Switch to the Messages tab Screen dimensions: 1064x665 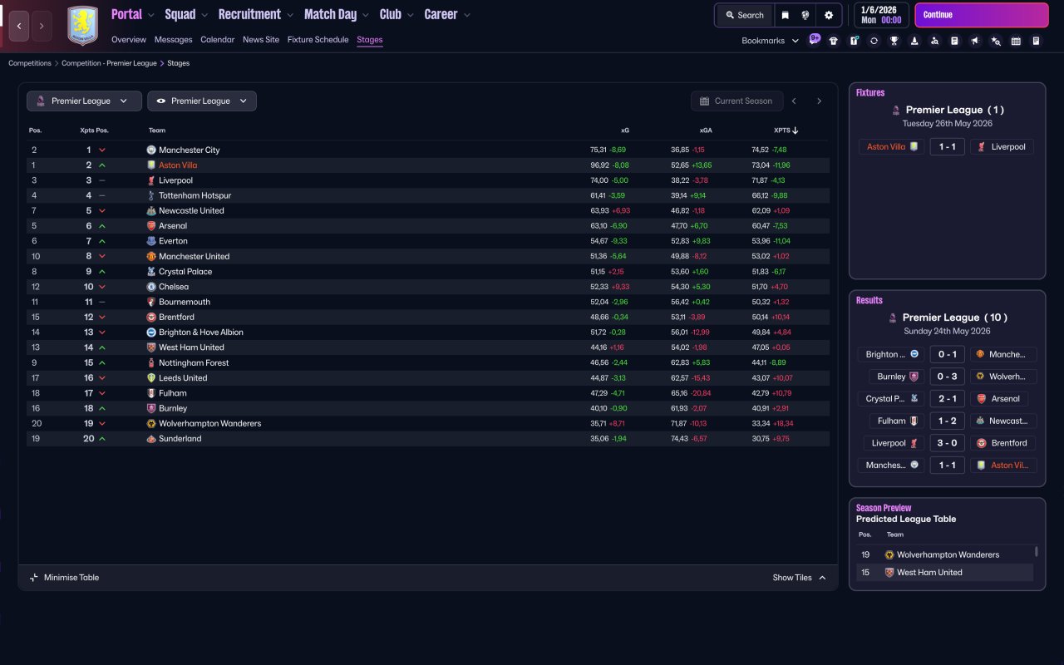[x=173, y=39]
